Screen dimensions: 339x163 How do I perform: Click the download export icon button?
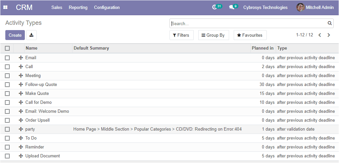[x=31, y=35]
